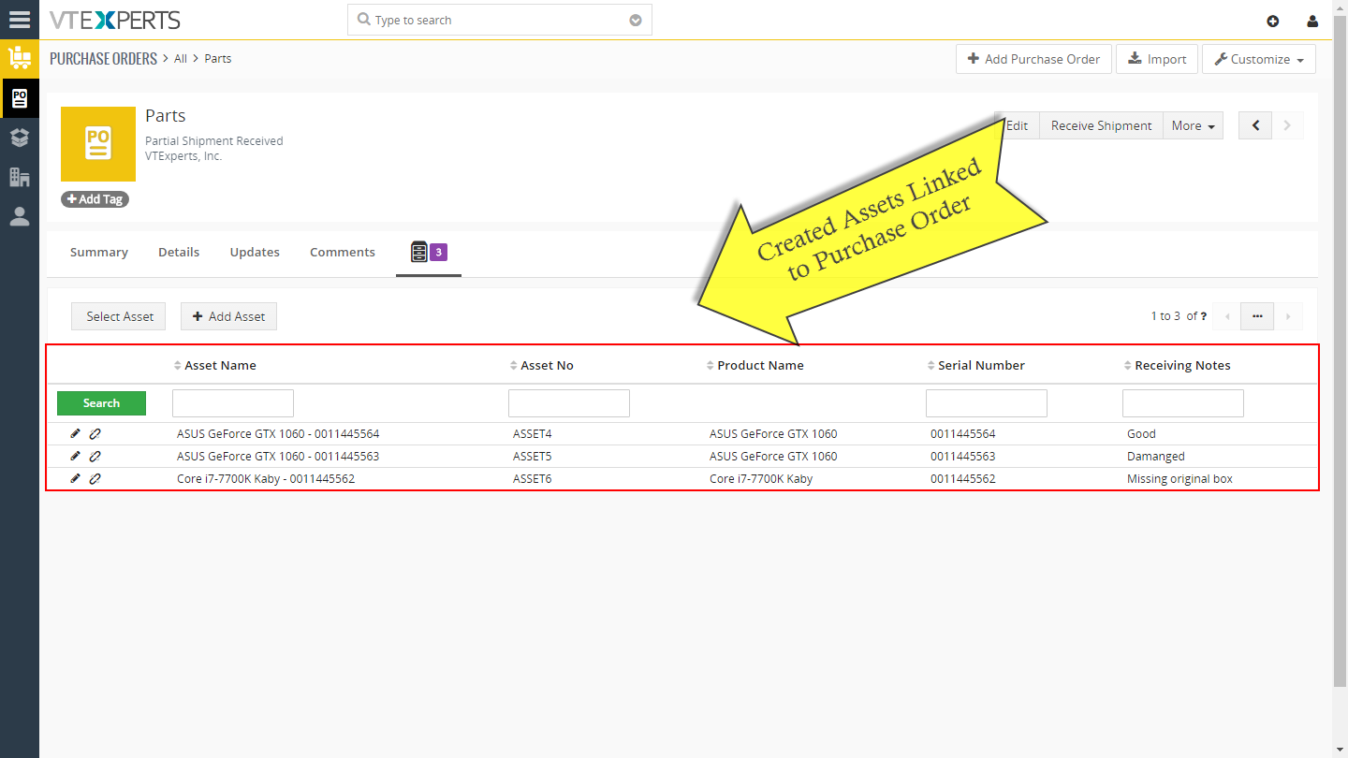Open the hamburger main menu
The height and width of the screenshot is (758, 1348).
(20, 20)
